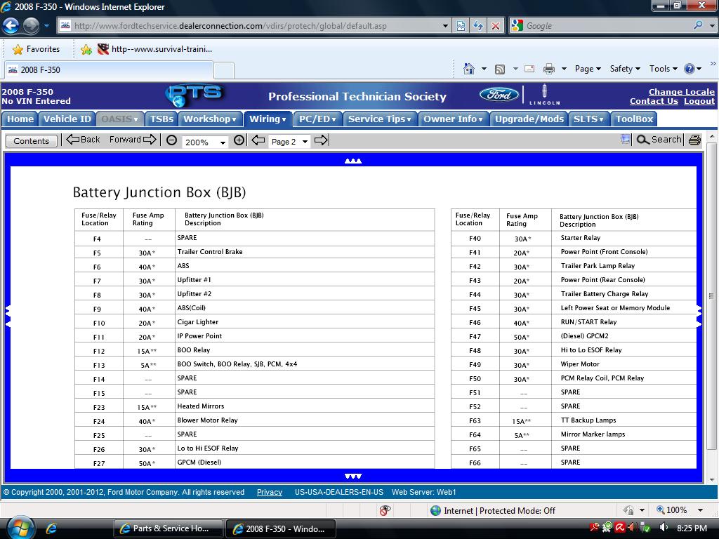This screenshot has width=719, height=539.
Task: Click the IE forward arrow button
Action: [x=31, y=25]
